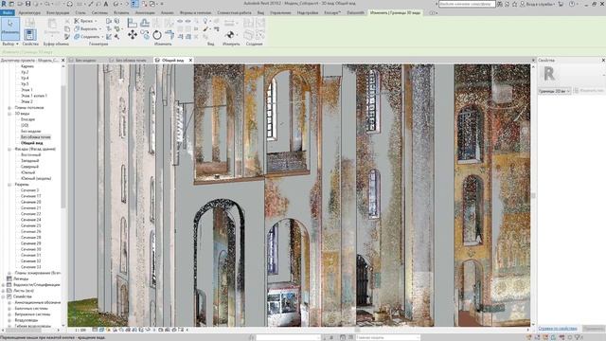
Task: Select Этаж 1 копия 1 floor plan
Action: (x=34, y=96)
